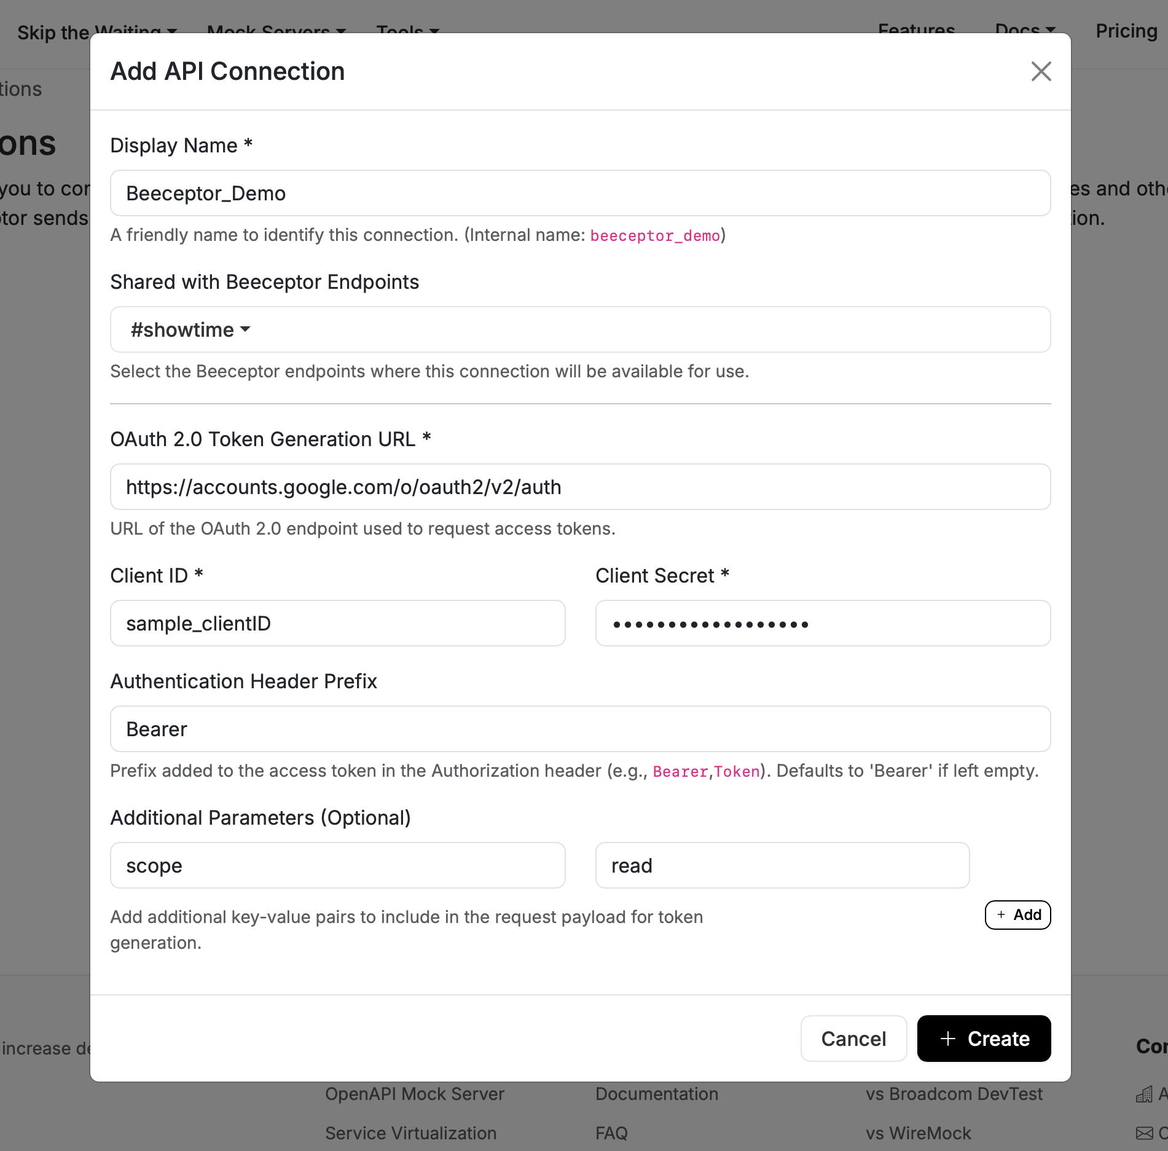Click the envelope contact icon in the footer
Screen dimensions: 1168x1151
click(1144, 1133)
